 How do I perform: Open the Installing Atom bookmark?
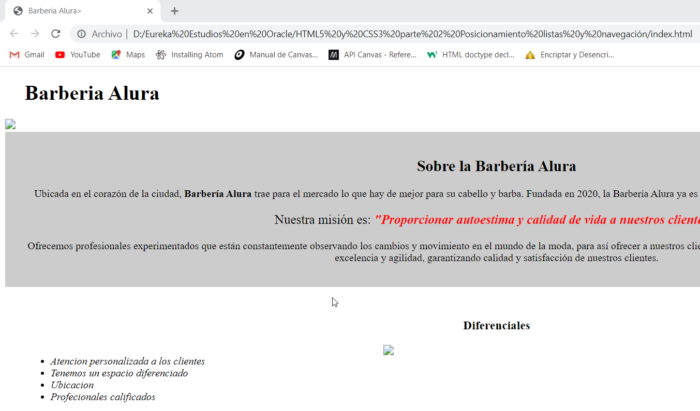point(189,55)
